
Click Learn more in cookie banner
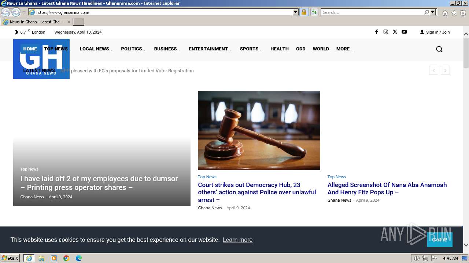pyautogui.click(x=237, y=240)
